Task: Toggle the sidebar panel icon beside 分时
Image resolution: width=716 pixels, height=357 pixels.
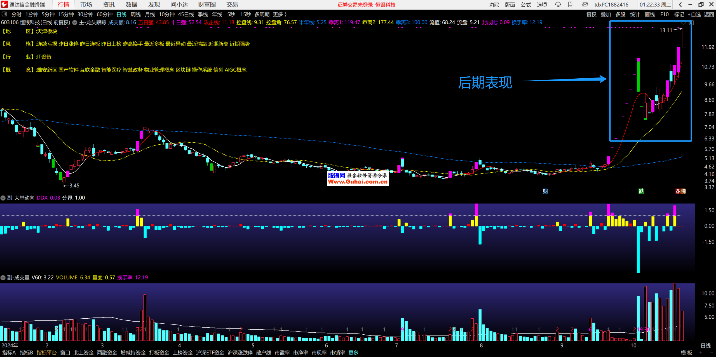Action: pyautogui.click(x=4, y=14)
